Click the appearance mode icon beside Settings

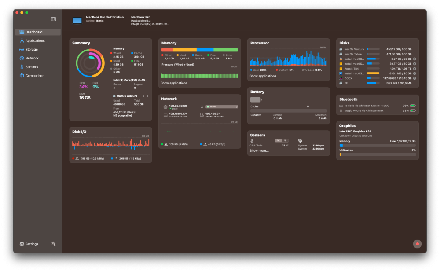(53, 244)
